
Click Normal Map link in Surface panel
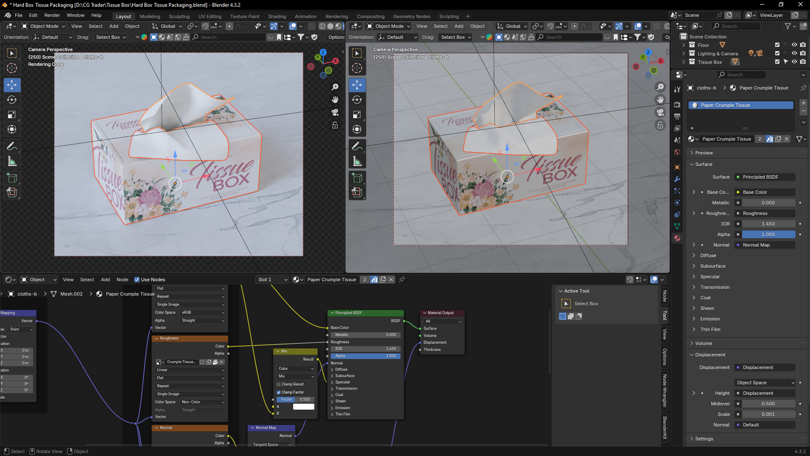tap(765, 245)
